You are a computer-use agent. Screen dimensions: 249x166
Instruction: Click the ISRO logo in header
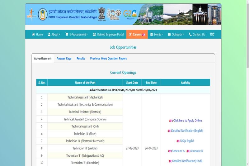click(31, 15)
